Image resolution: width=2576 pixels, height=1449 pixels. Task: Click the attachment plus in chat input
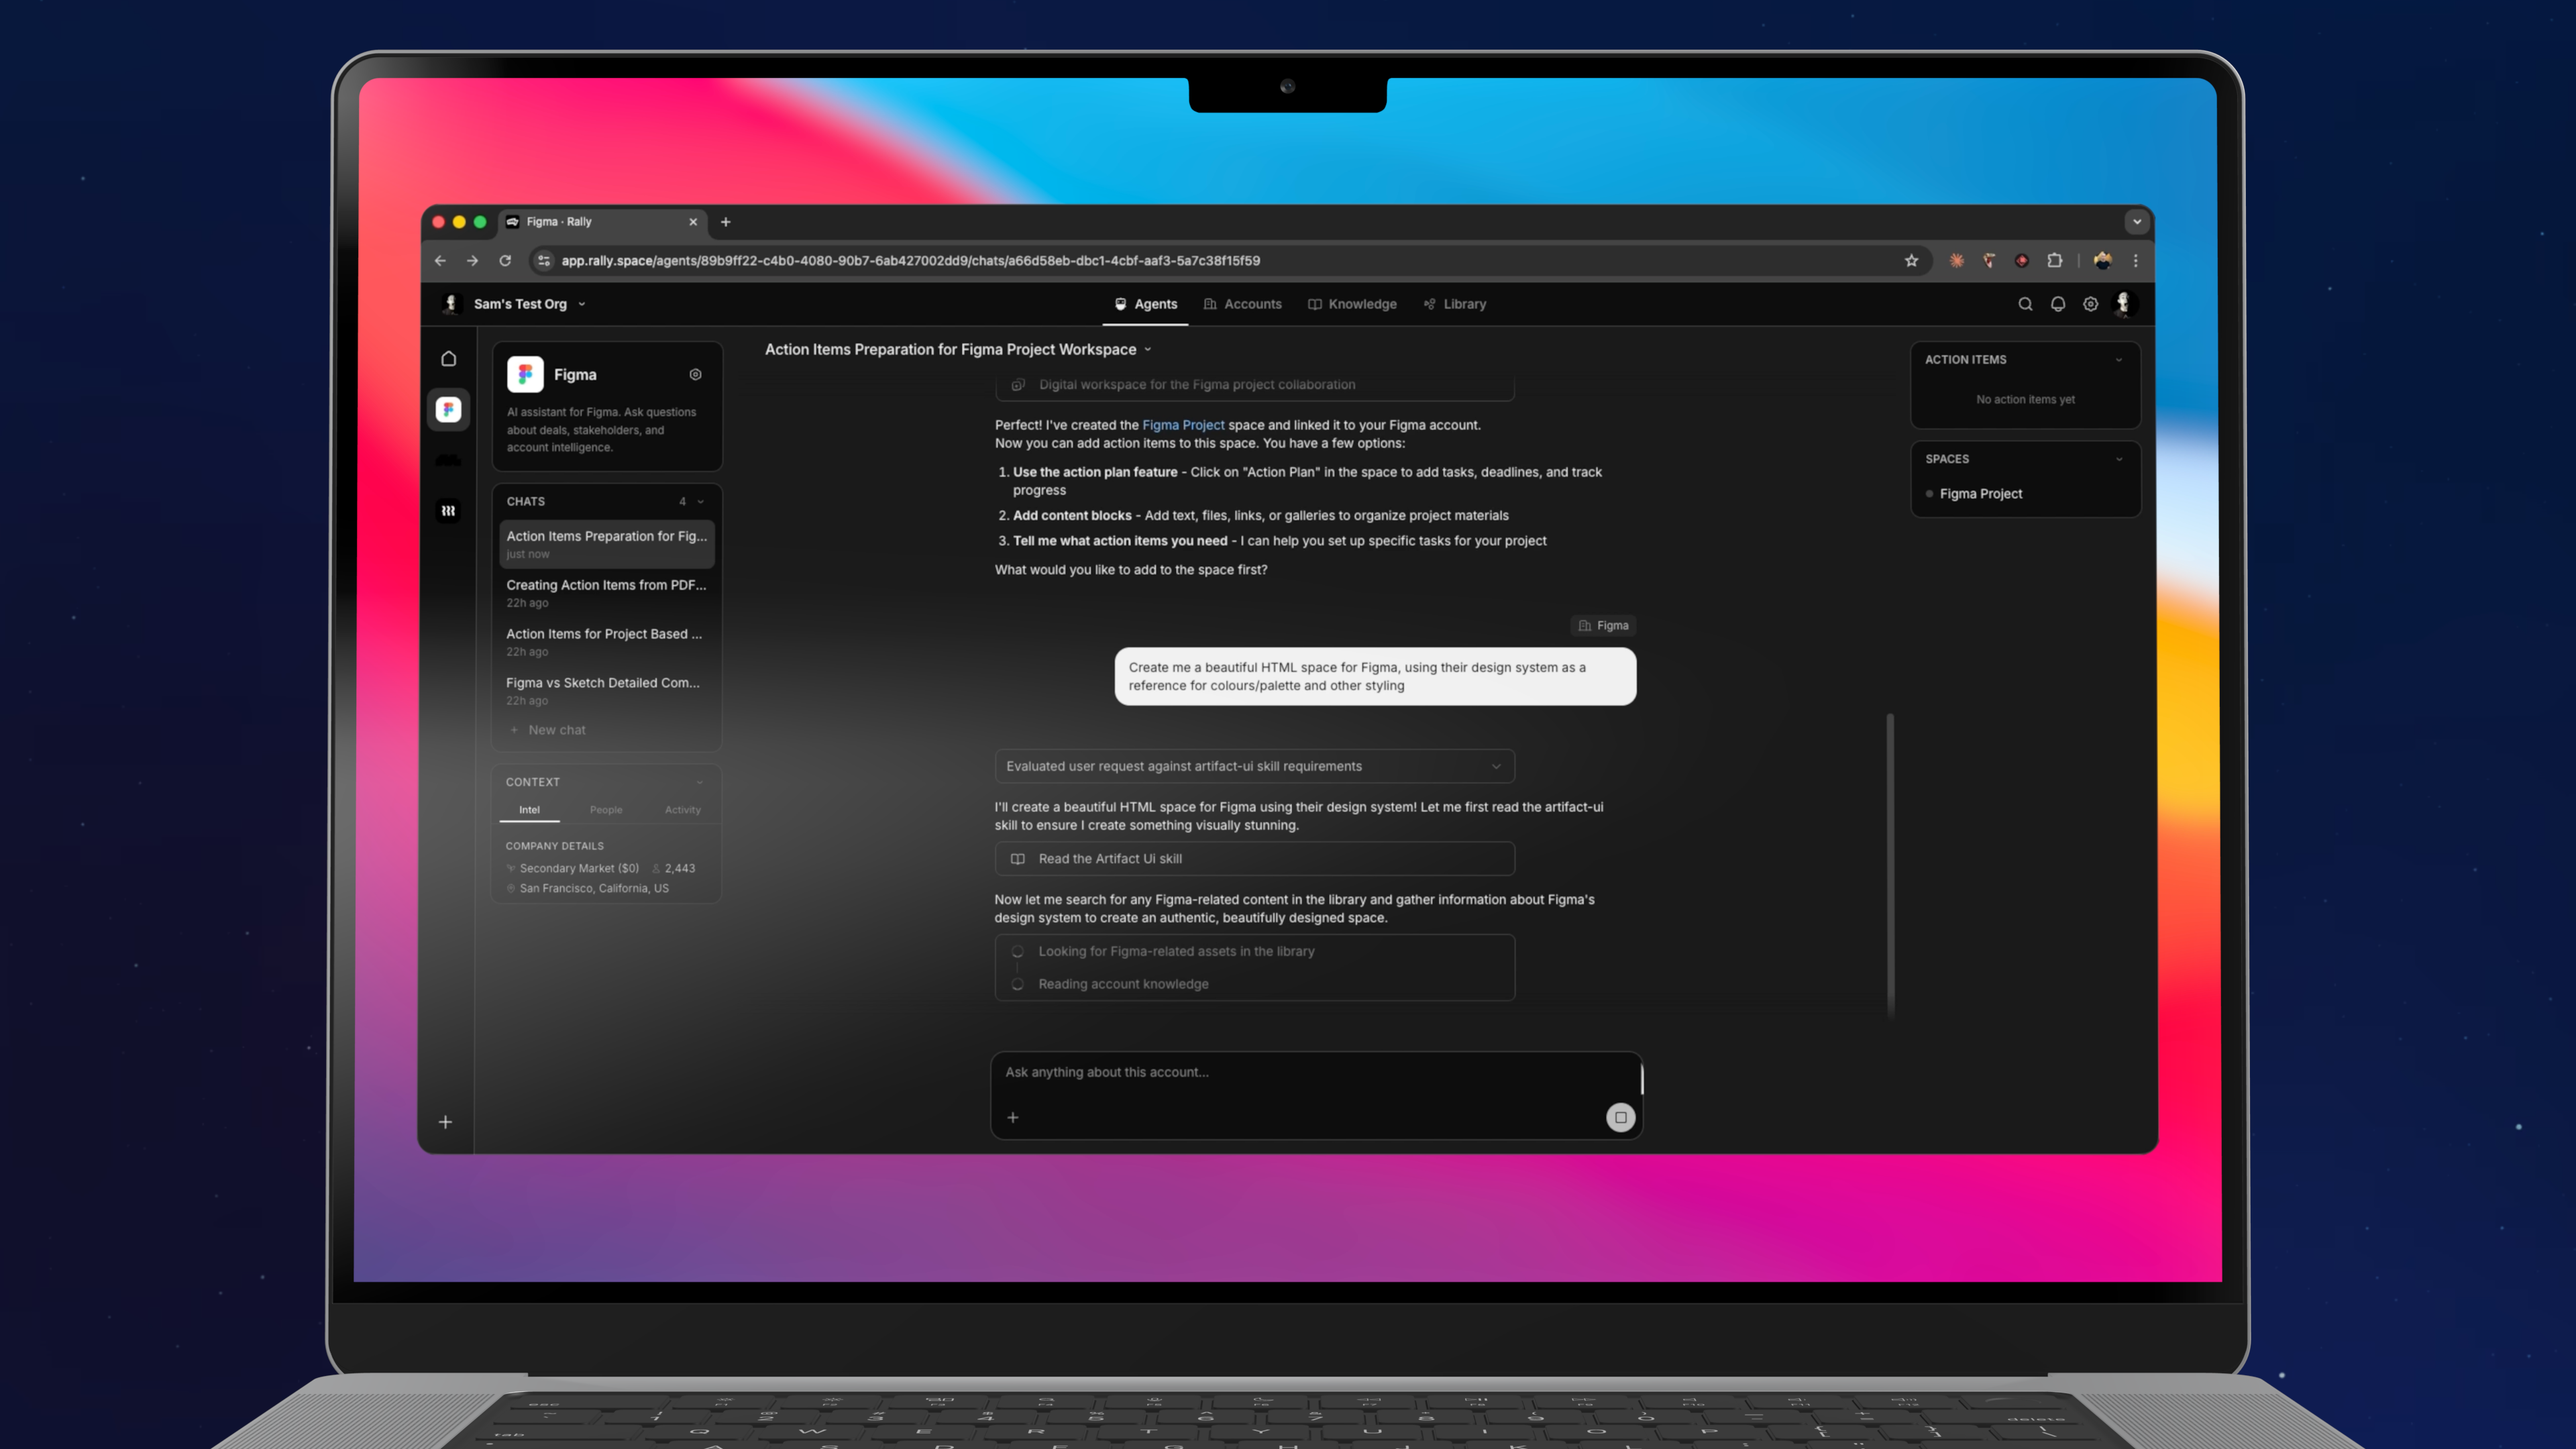click(1012, 1117)
